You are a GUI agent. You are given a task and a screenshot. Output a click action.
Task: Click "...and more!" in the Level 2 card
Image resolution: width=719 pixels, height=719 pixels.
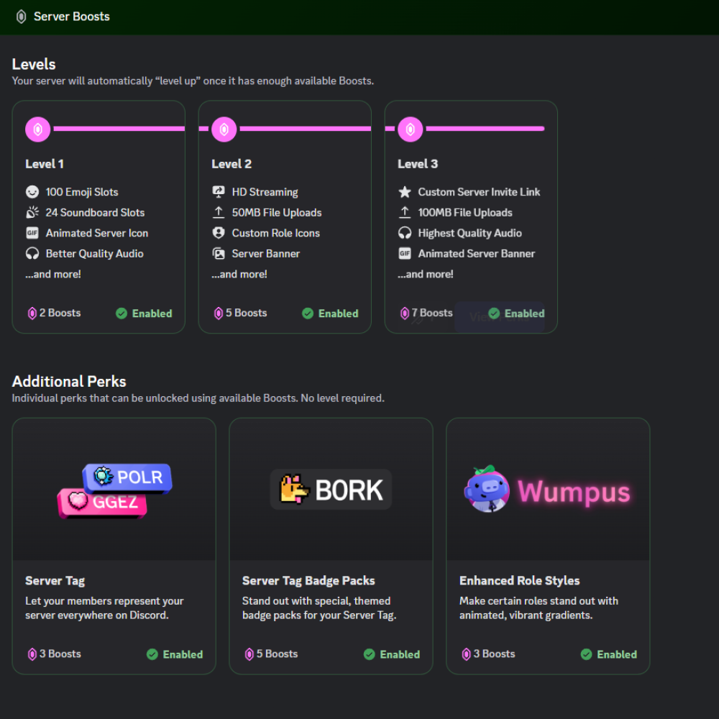(239, 274)
